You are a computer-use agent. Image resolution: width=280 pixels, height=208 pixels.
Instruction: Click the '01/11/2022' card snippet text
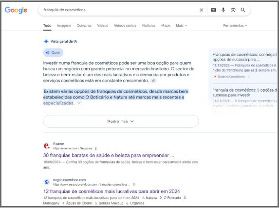[x=244, y=68]
